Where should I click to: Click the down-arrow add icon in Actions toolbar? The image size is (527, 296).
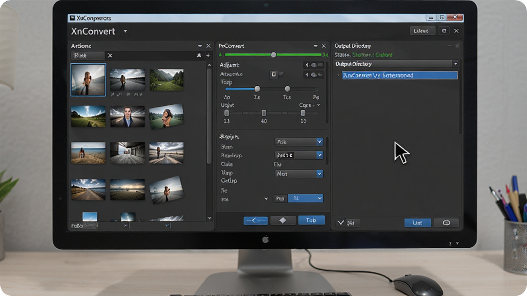[208, 55]
